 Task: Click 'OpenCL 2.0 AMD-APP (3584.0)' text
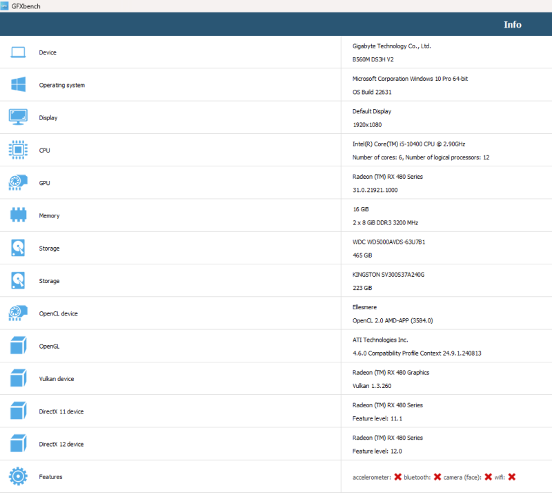pyautogui.click(x=393, y=320)
